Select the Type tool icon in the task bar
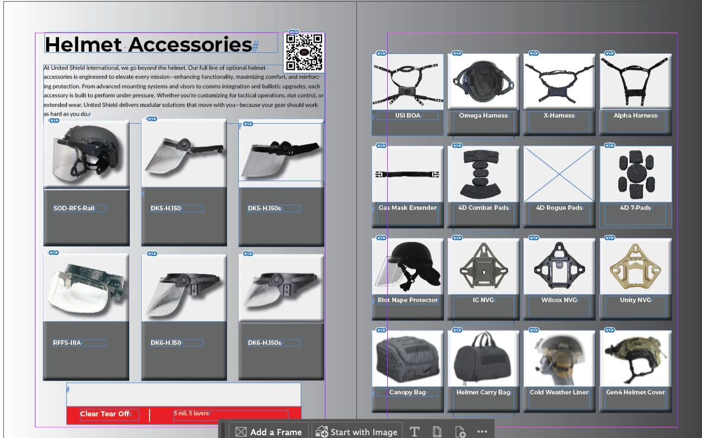Image resolution: width=702 pixels, height=438 pixels. click(415, 432)
